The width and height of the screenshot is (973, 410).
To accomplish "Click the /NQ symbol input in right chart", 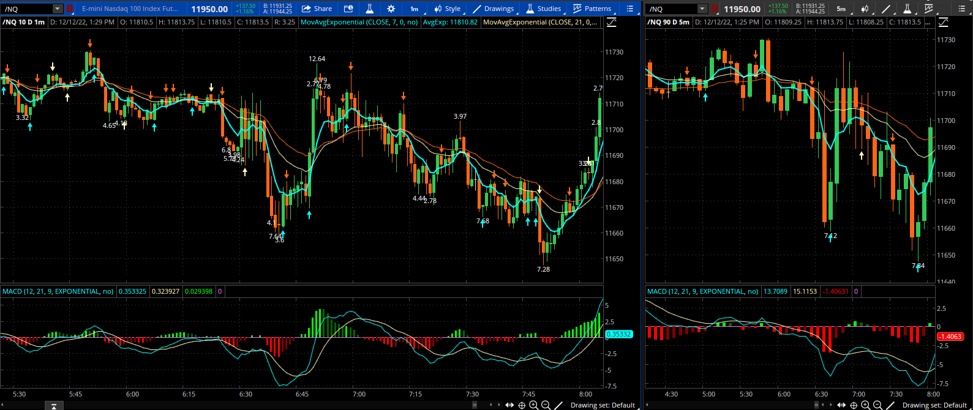I will 672,9.
